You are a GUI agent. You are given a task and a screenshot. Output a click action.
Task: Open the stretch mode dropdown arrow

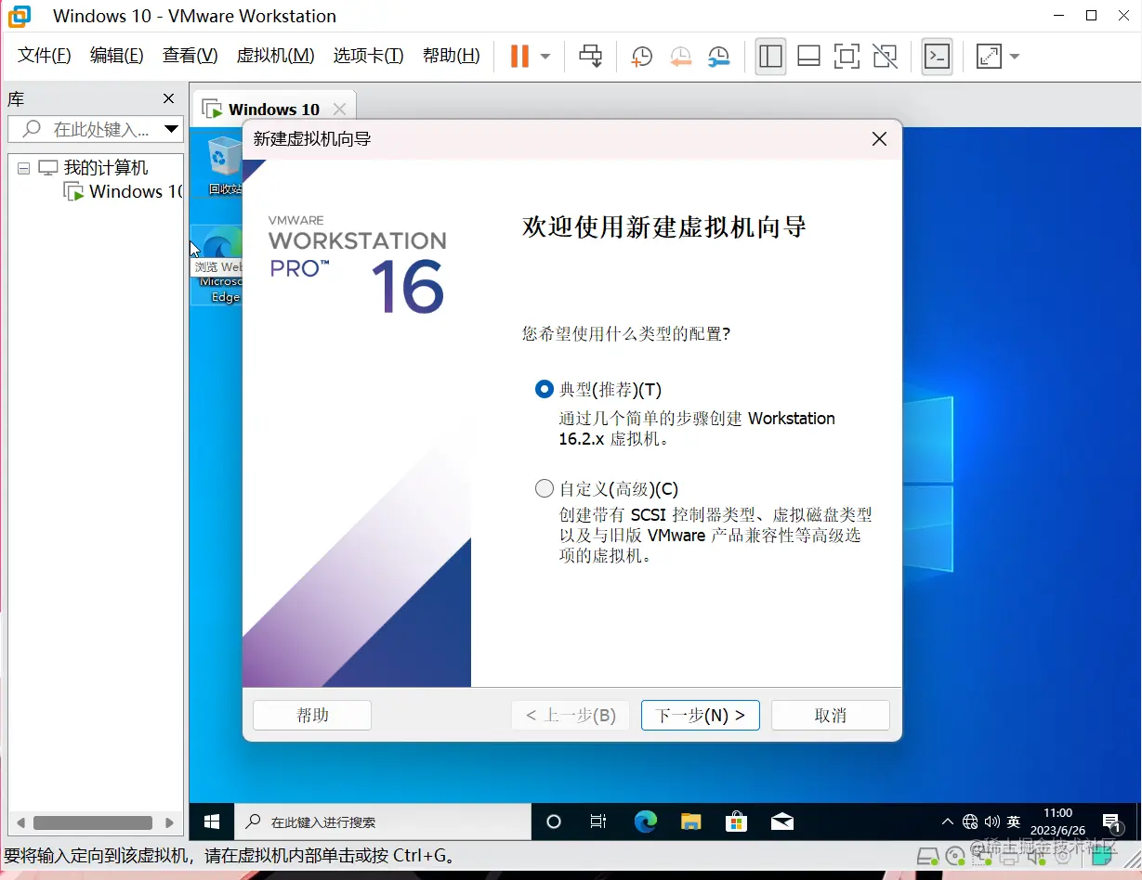coord(1014,57)
